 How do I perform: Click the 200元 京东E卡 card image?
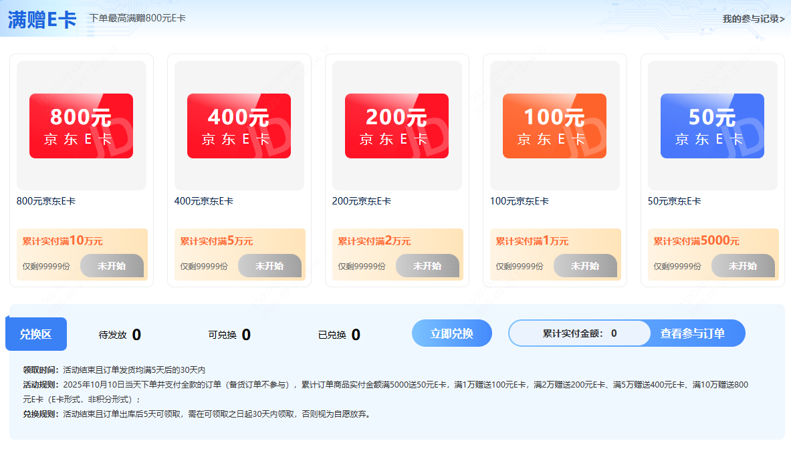tap(397, 126)
